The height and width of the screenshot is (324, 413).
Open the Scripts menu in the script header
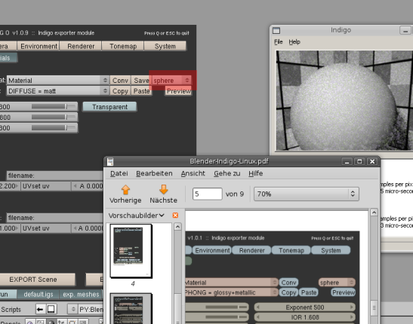(x=11, y=310)
